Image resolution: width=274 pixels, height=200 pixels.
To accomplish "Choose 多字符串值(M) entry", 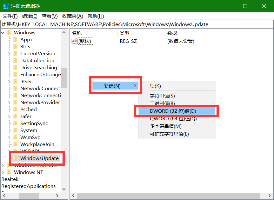I will coord(177,126).
